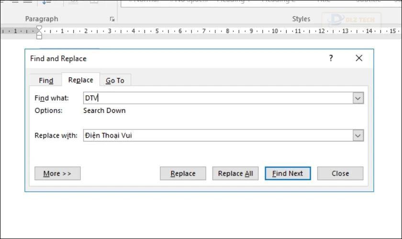Click the Paragraph group label
Screen dimensions: 402x239
(42, 19)
